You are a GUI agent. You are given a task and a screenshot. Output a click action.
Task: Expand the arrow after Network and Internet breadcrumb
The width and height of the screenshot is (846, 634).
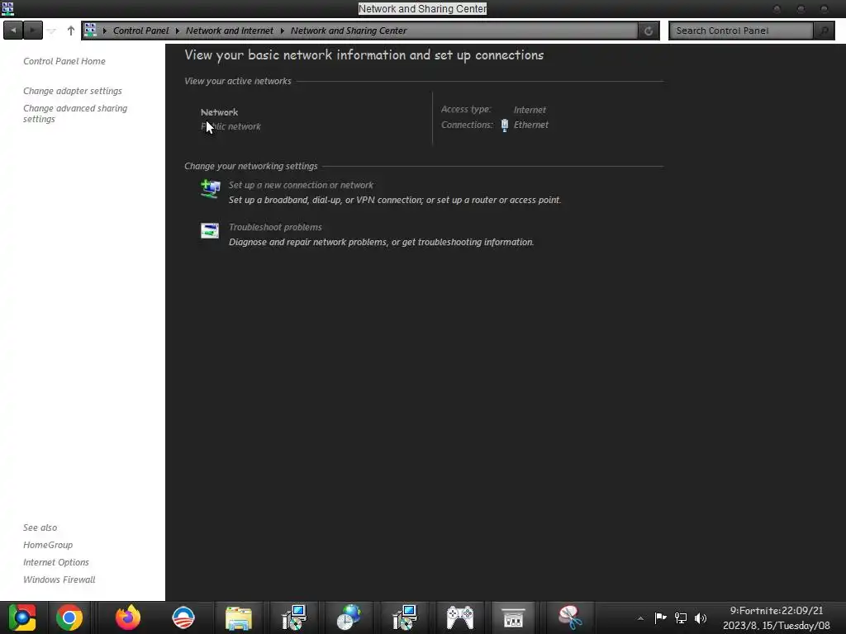pos(282,31)
